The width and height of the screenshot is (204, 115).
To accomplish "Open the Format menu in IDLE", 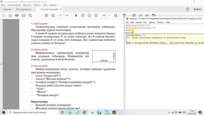I will [x=138, y=22].
